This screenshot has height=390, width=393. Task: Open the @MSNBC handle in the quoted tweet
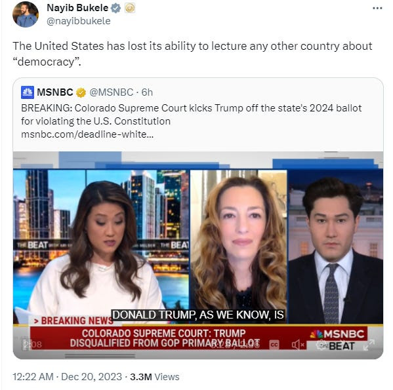(x=112, y=92)
